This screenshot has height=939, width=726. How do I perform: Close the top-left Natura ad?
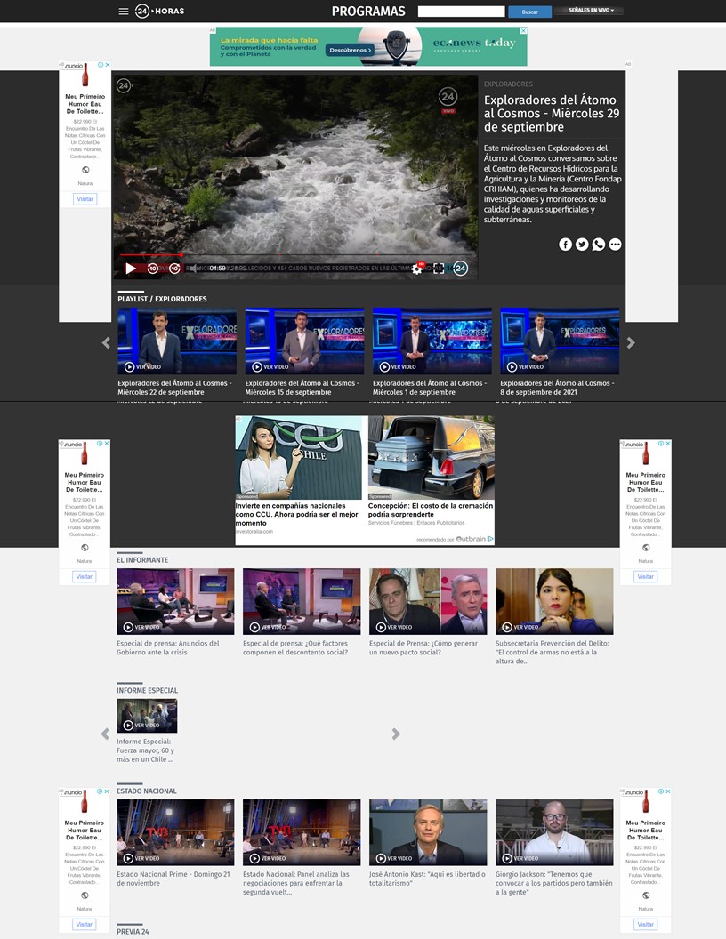click(108, 65)
